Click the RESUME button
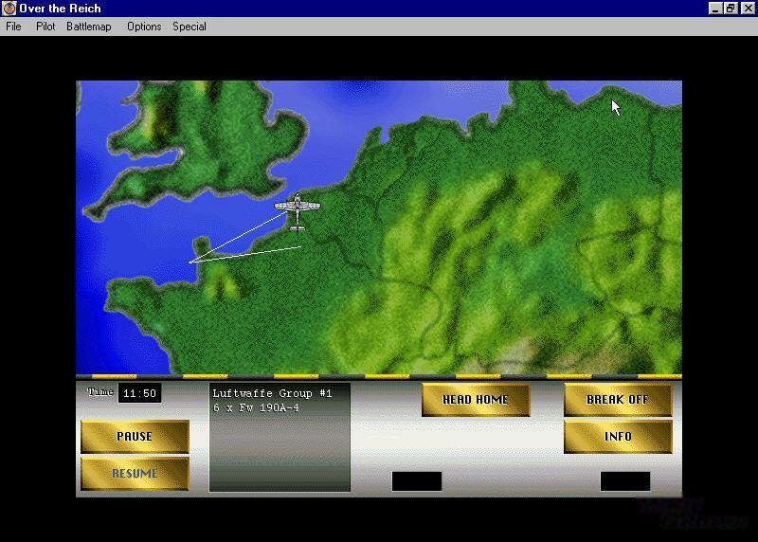The image size is (758, 542). [135, 474]
